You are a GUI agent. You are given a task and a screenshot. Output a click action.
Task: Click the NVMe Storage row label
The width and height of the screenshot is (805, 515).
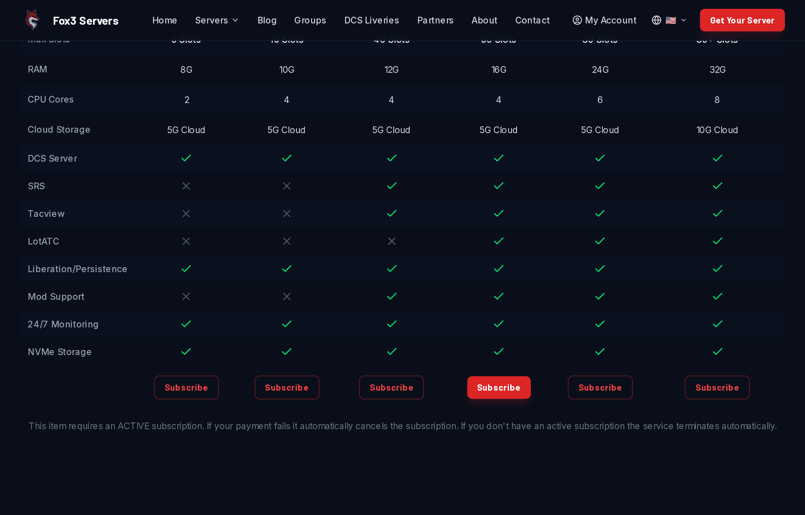point(60,352)
